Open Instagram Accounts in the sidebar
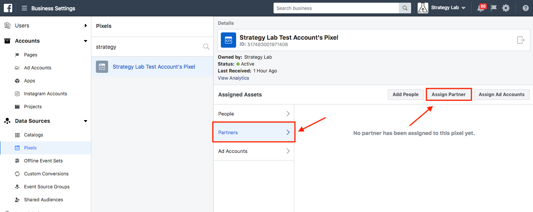The height and width of the screenshot is (212, 533). pyautogui.click(x=45, y=94)
